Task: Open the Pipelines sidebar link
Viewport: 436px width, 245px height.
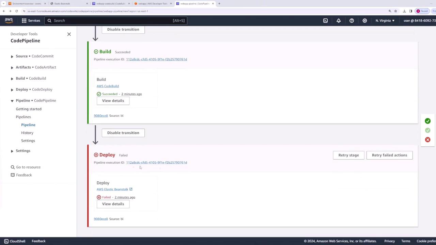Action: 23,117
